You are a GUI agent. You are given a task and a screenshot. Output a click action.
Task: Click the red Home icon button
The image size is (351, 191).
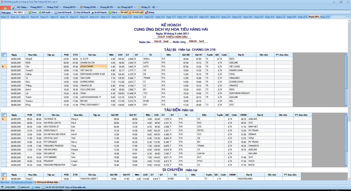(6, 7)
